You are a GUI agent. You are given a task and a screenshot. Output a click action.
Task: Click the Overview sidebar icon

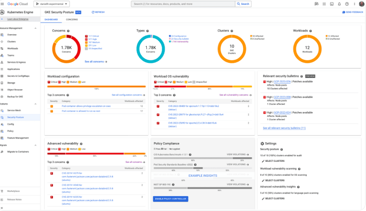[x=2, y=35]
